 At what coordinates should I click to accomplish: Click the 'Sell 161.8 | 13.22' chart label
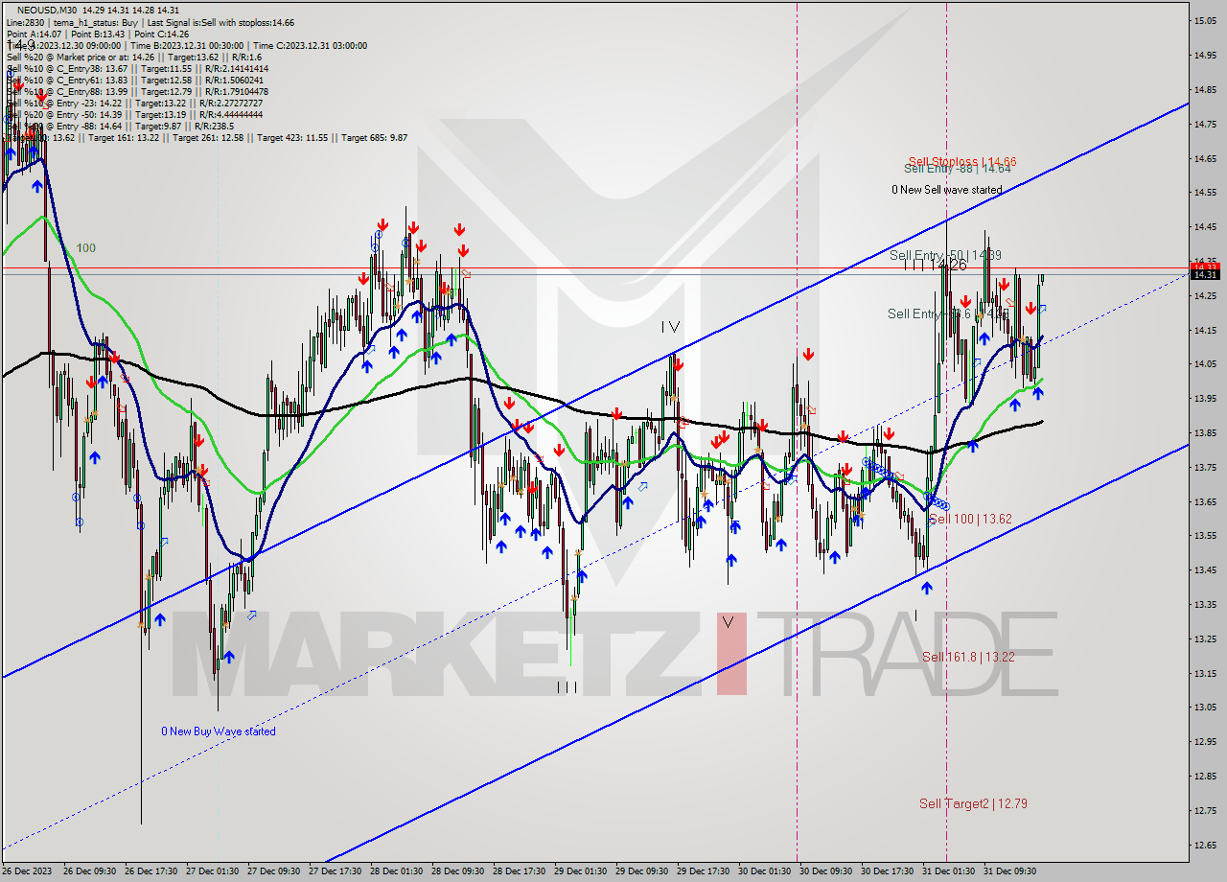968,657
